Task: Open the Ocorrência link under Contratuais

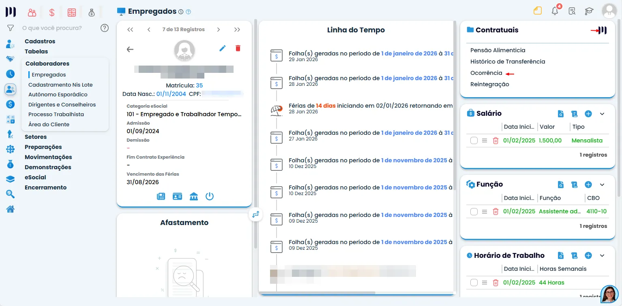Action: click(486, 73)
